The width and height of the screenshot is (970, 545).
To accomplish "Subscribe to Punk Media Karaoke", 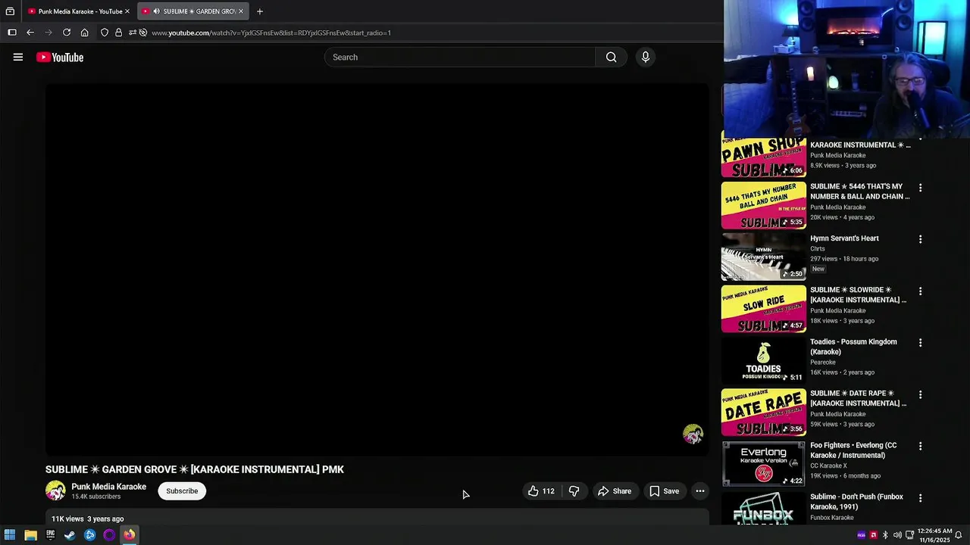I will coord(182,491).
